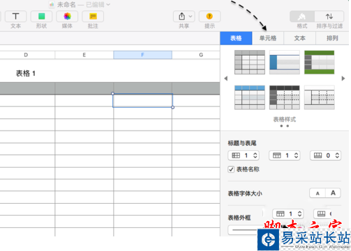This screenshot has height=251, width=351.
Task: Select column F header
Action: (142, 55)
